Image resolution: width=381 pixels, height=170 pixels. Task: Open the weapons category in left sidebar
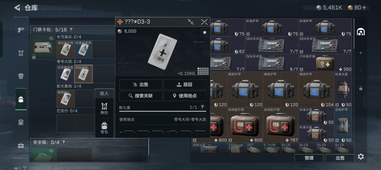[21, 30]
